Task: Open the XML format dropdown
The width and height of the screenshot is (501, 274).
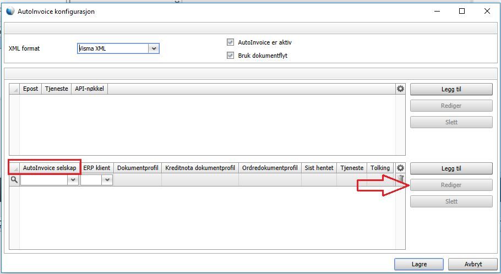Action: click(154, 48)
